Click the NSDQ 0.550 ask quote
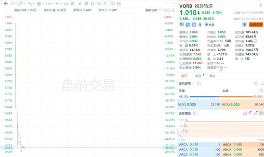 point(243,104)
